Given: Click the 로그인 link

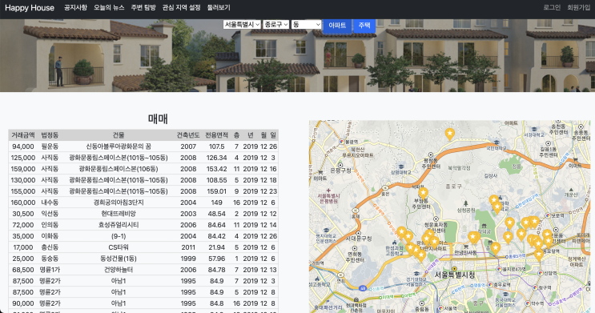Looking at the screenshot, I should [552, 7].
